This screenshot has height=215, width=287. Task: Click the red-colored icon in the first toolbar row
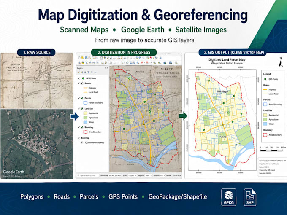tap(151, 58)
